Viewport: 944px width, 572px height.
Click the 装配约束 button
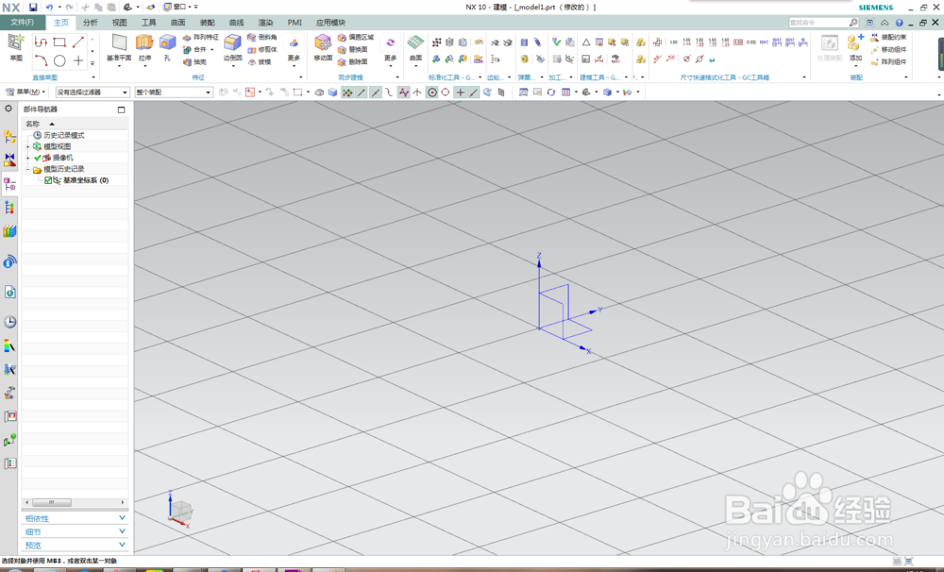coord(888,38)
